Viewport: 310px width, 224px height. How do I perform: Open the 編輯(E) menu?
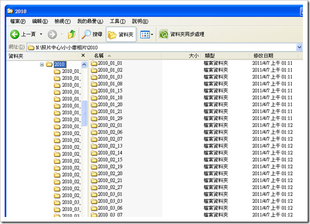click(40, 21)
